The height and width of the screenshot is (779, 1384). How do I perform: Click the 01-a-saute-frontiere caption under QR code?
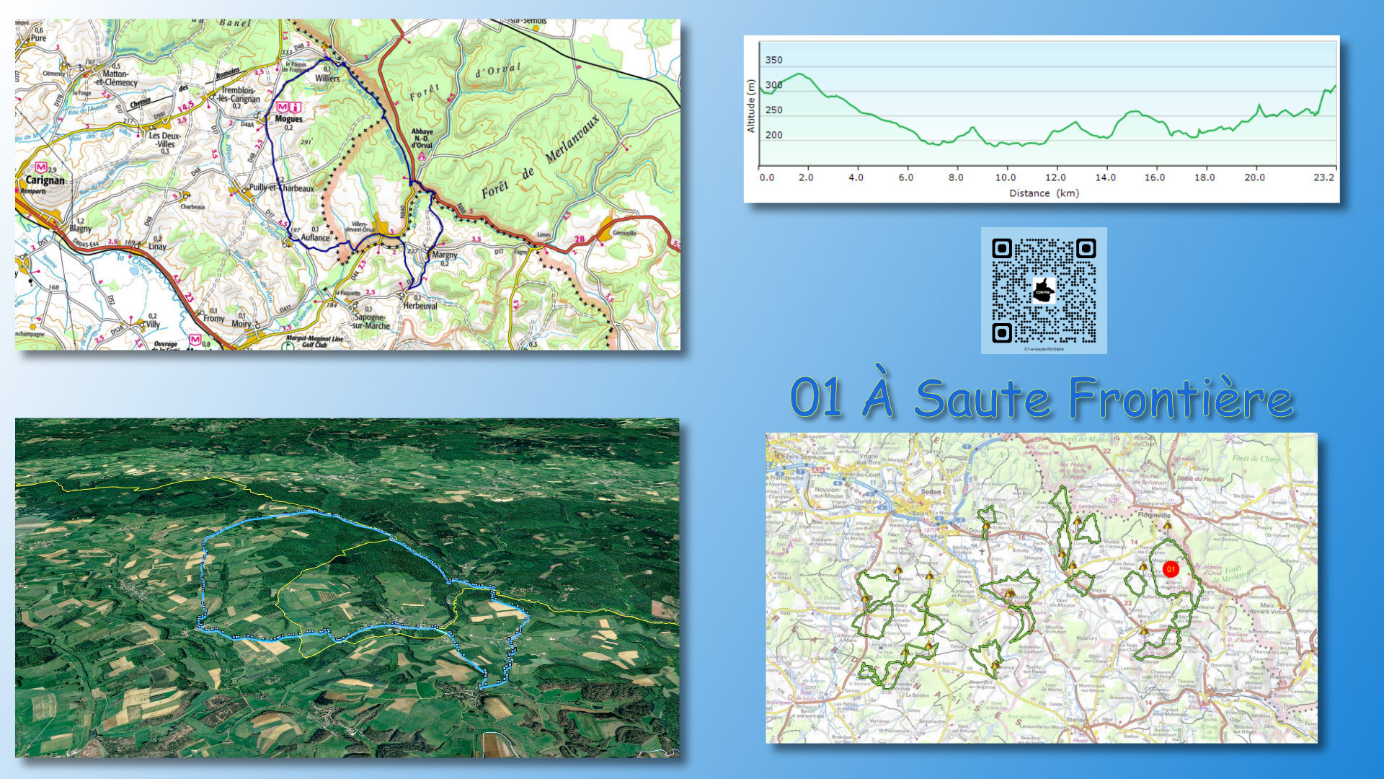[x=1043, y=349]
